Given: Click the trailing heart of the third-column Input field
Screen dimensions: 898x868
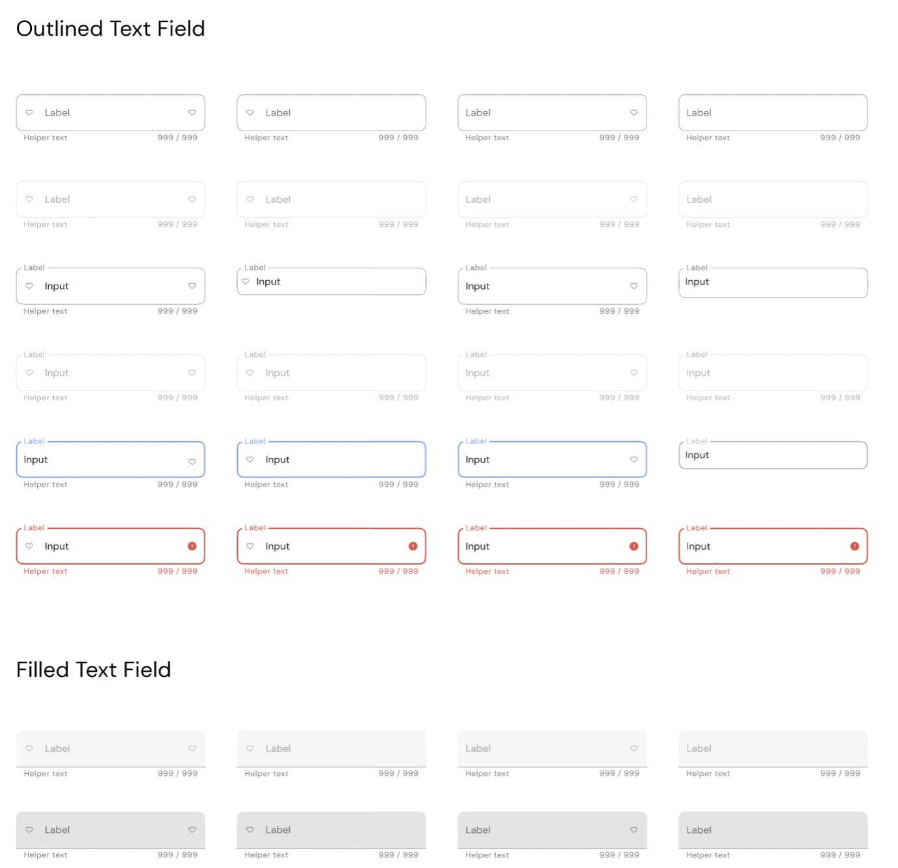Looking at the screenshot, I should point(634,286).
